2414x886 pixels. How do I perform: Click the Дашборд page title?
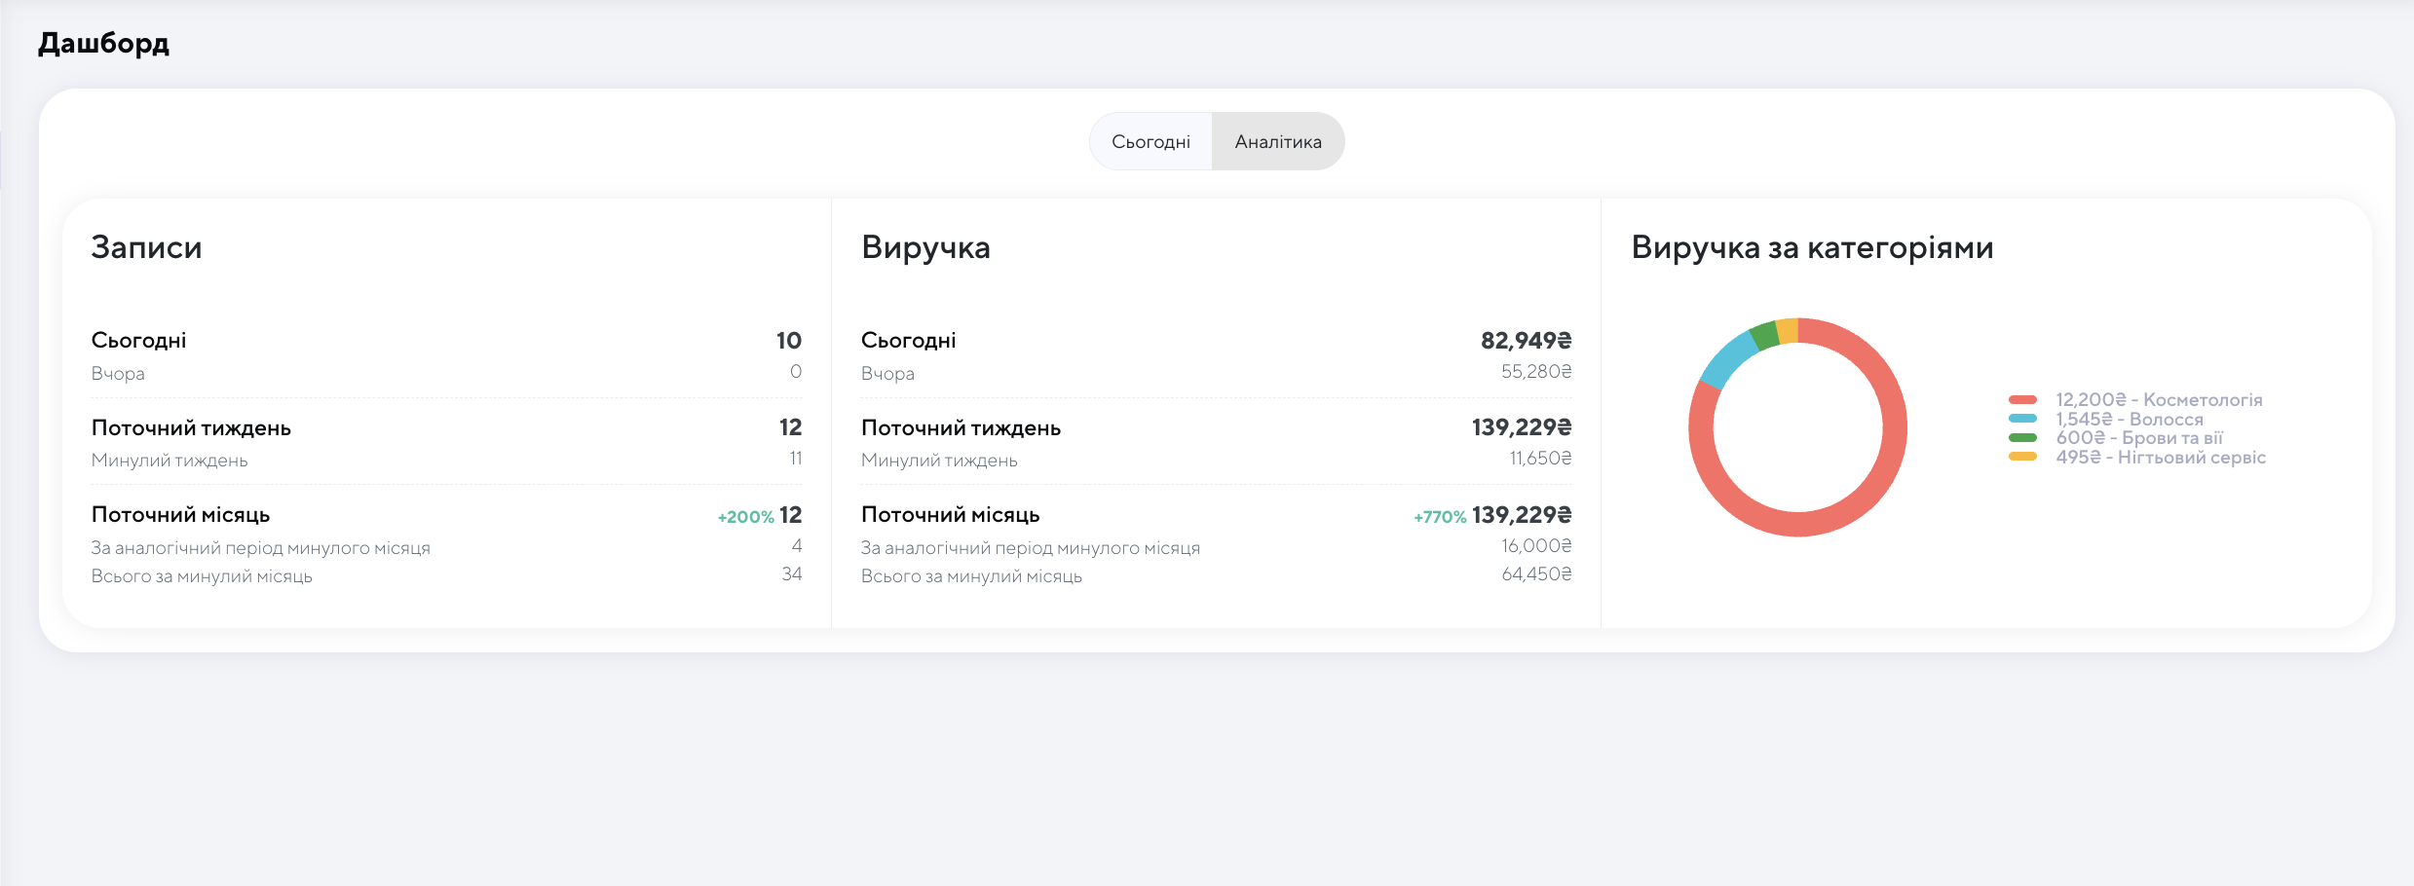pyautogui.click(x=103, y=44)
